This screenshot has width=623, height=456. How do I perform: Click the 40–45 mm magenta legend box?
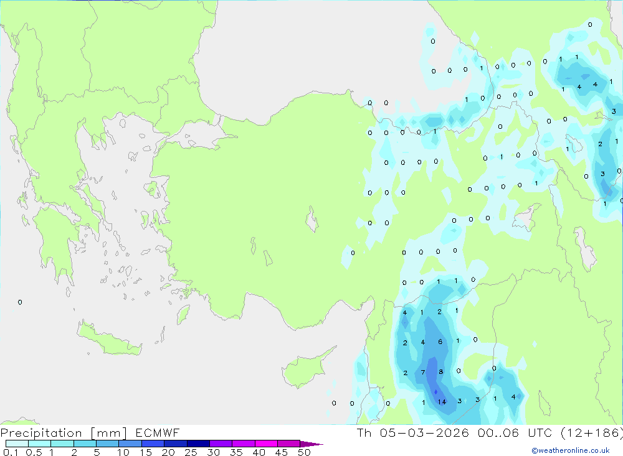(x=266, y=444)
